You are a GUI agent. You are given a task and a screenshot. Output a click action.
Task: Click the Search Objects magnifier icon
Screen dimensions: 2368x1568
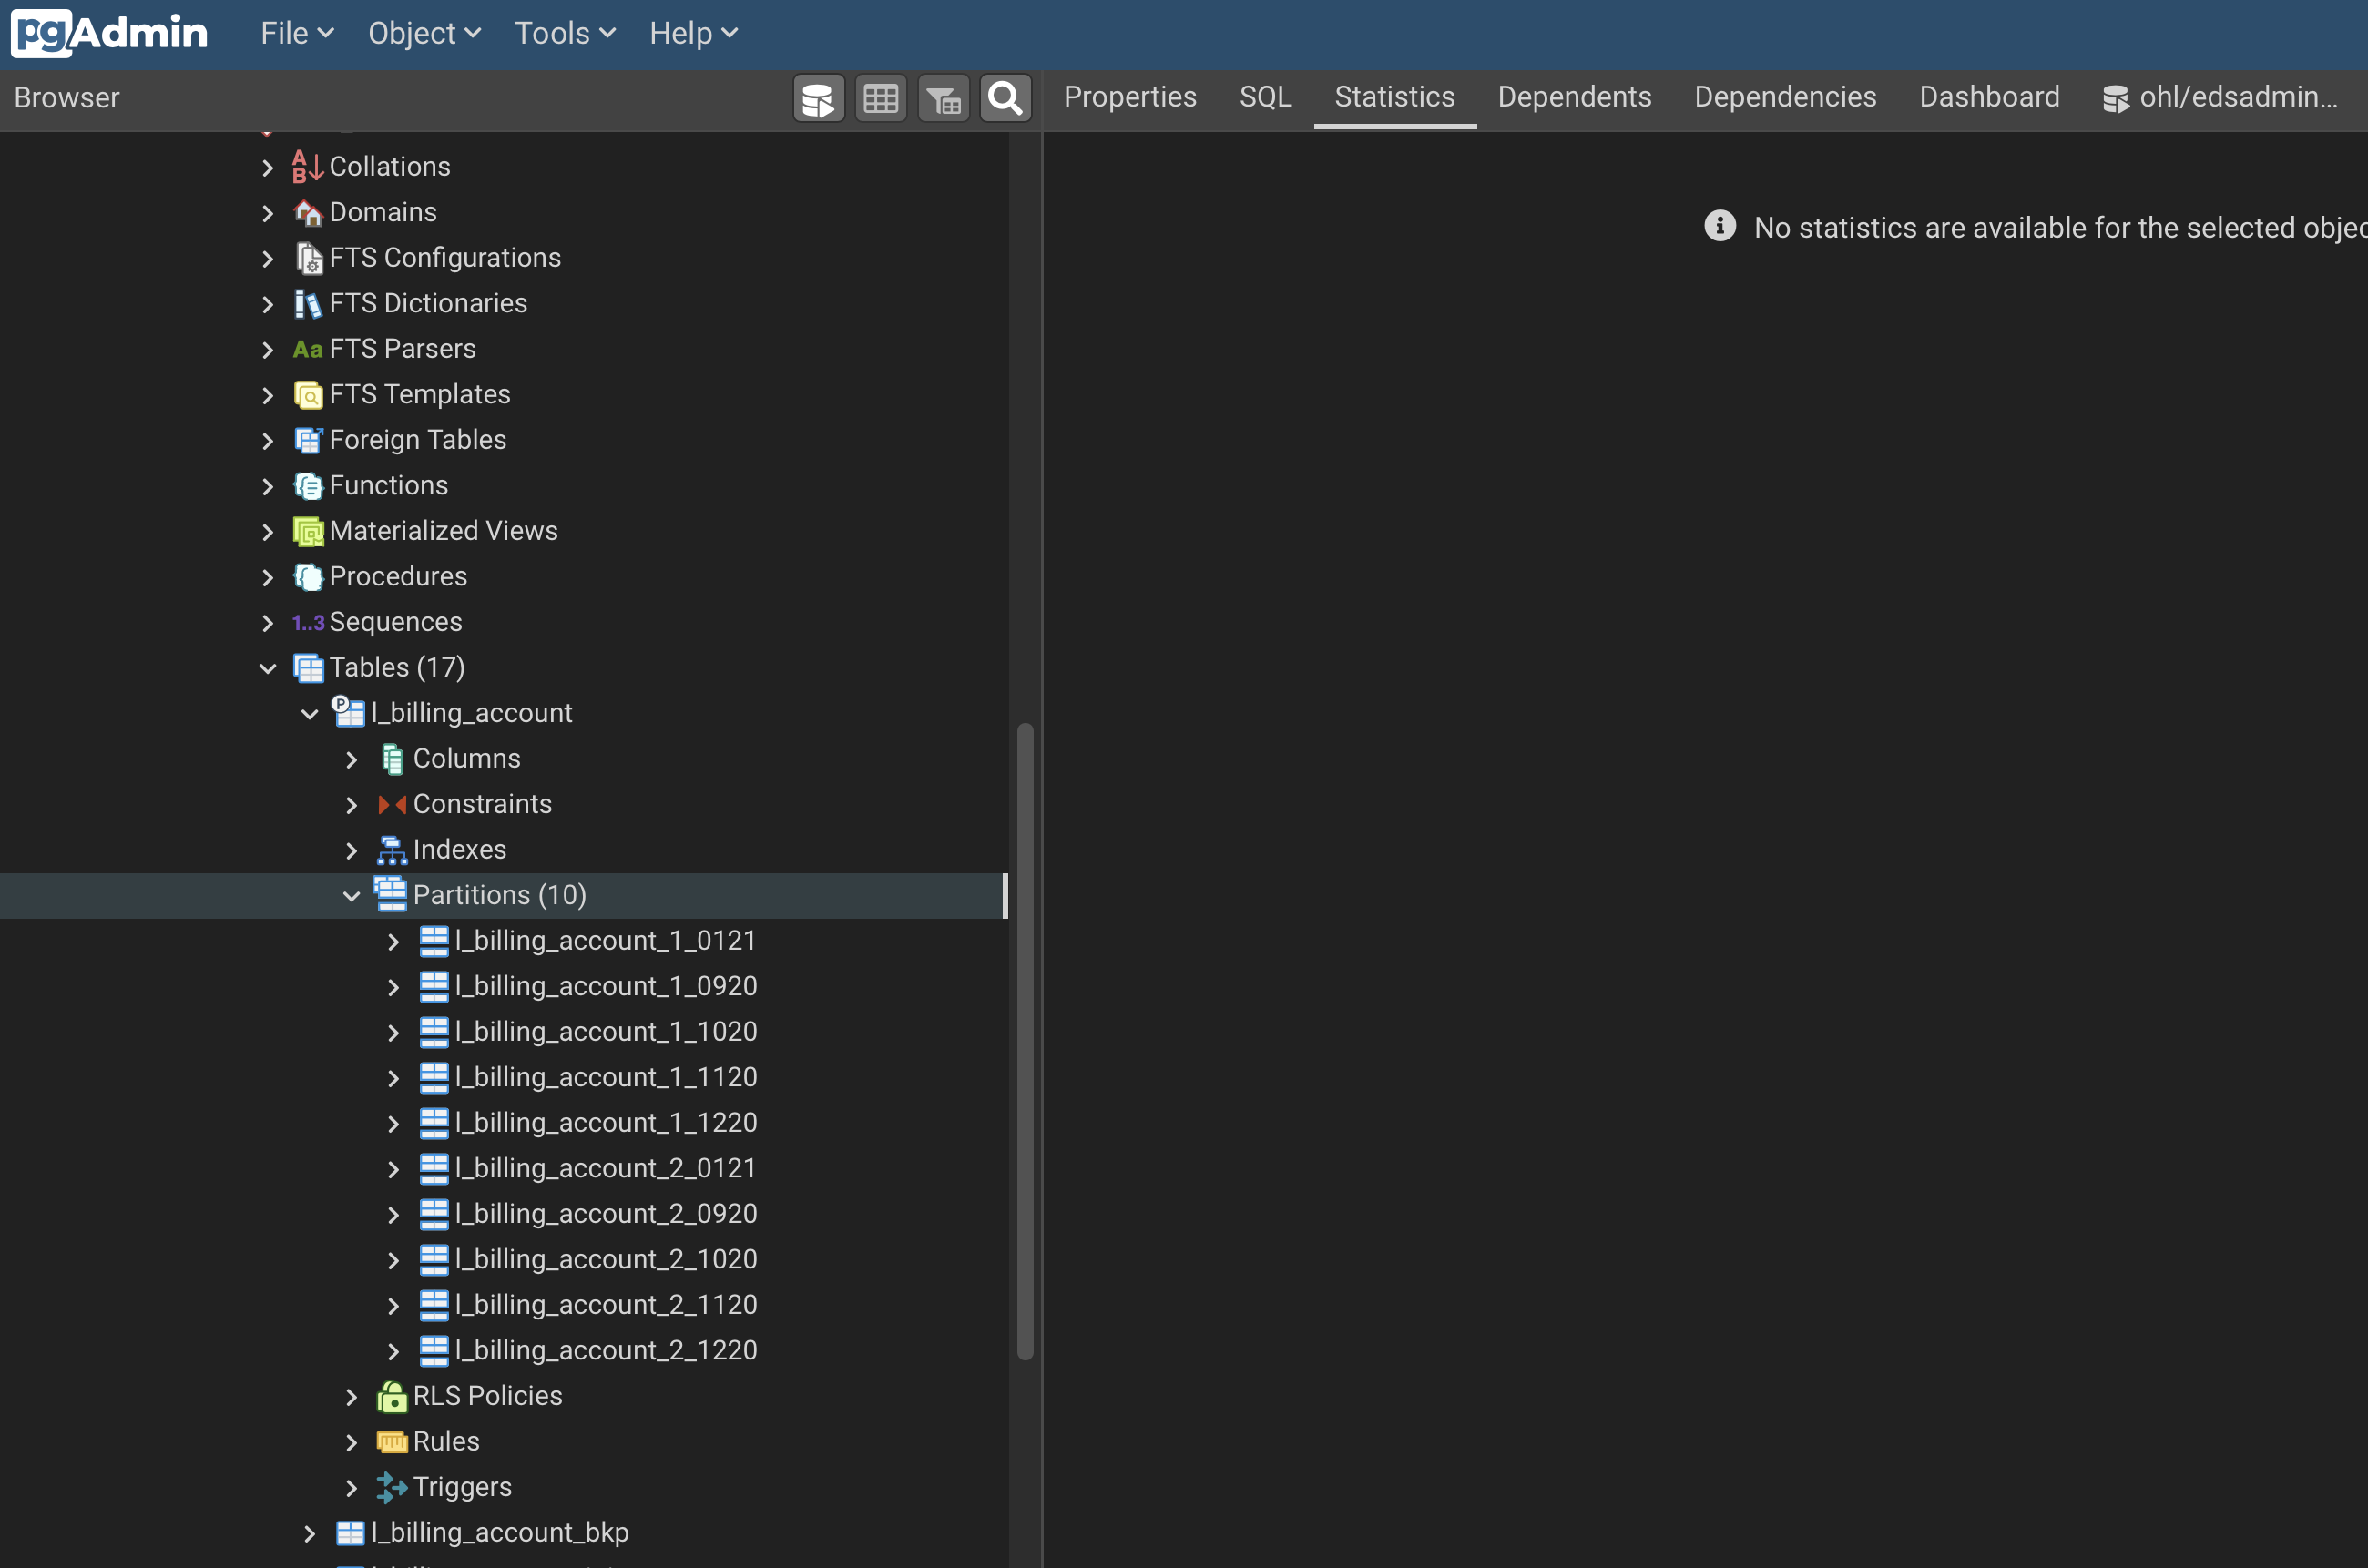[x=1005, y=98]
